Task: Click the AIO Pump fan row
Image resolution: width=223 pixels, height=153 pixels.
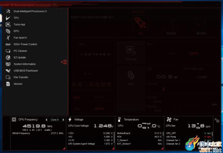Action: point(188,137)
